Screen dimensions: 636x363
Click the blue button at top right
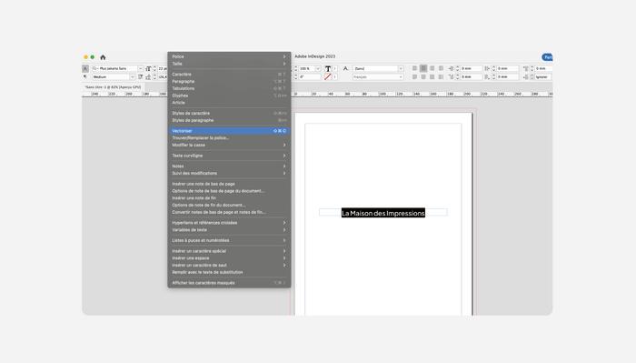pyautogui.click(x=547, y=57)
